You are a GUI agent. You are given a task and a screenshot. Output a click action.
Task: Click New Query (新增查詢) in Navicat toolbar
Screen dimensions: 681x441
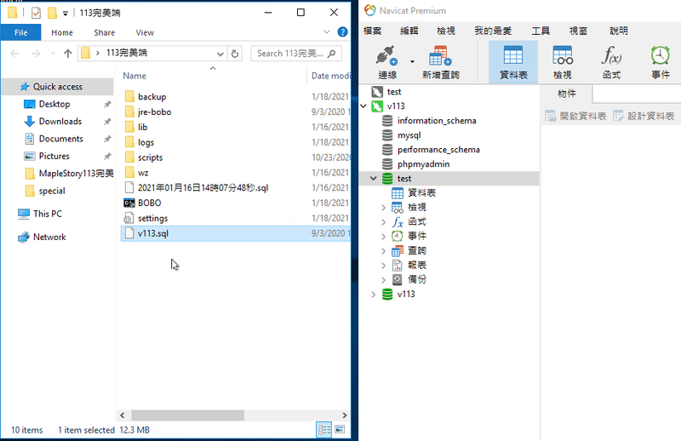[440, 61]
